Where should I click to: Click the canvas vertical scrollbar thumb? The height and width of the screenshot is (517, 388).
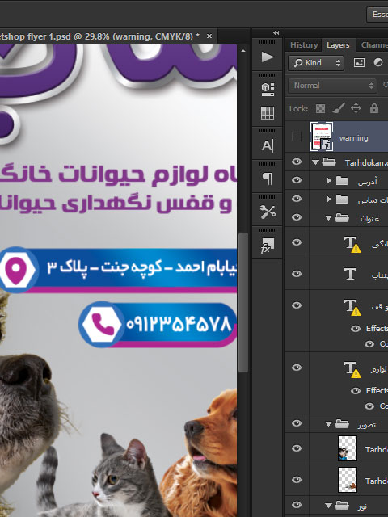(x=242, y=303)
